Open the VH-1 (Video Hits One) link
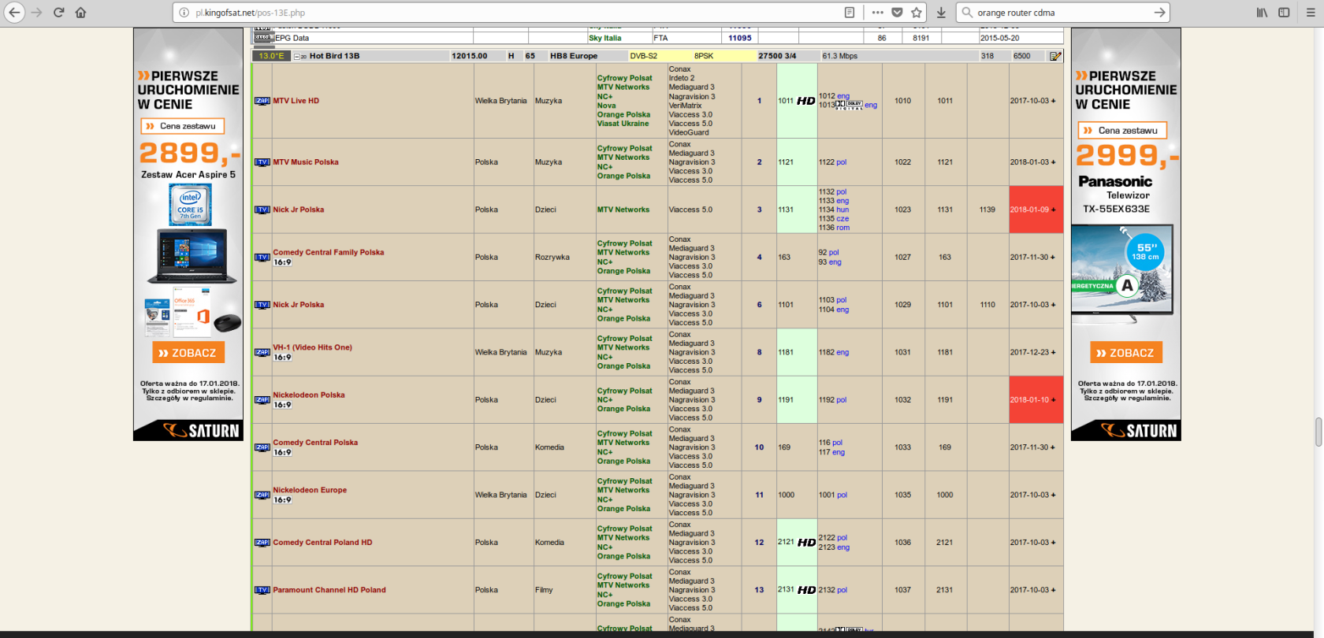The height and width of the screenshot is (638, 1324). [x=312, y=347]
